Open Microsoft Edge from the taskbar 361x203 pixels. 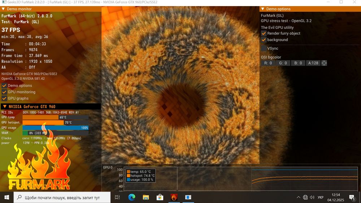coord(132,197)
